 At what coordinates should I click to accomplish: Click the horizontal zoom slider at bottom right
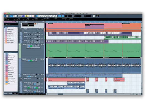pyautogui.click(x=137, y=94)
